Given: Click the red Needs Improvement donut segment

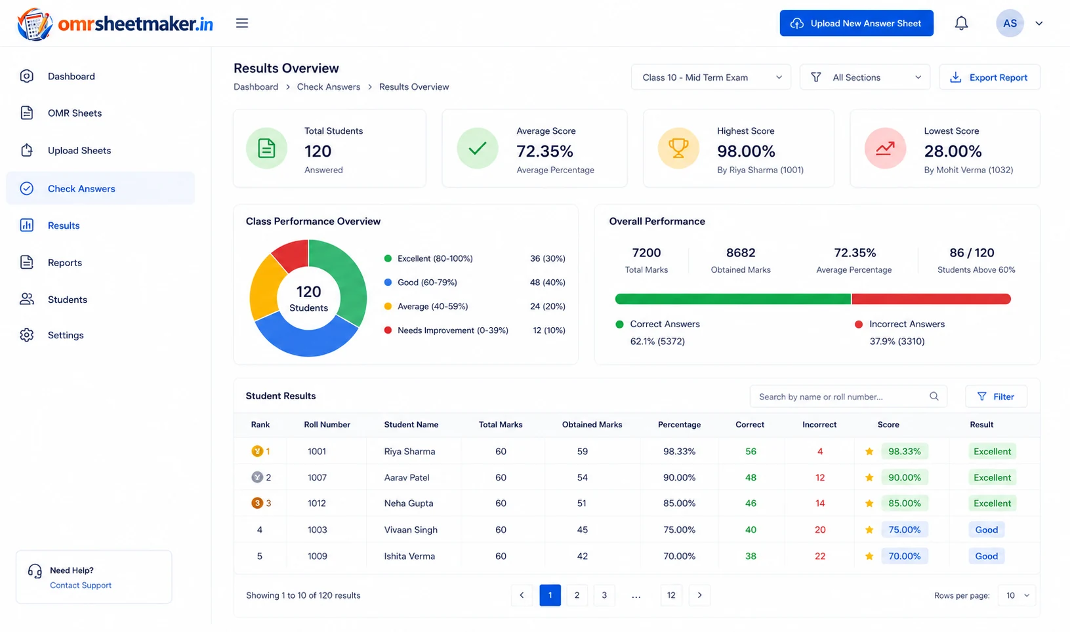Looking at the screenshot, I should click(293, 254).
